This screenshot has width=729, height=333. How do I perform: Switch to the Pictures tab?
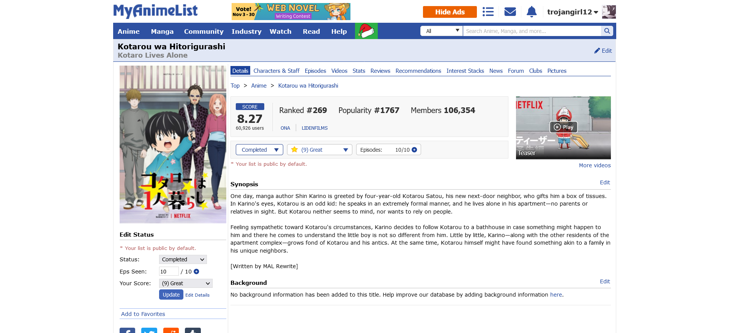coord(557,71)
